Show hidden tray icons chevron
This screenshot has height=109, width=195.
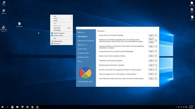(176, 107)
